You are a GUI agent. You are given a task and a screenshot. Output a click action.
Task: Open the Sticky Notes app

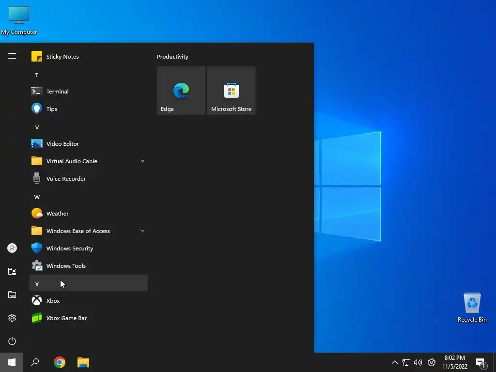point(89,57)
